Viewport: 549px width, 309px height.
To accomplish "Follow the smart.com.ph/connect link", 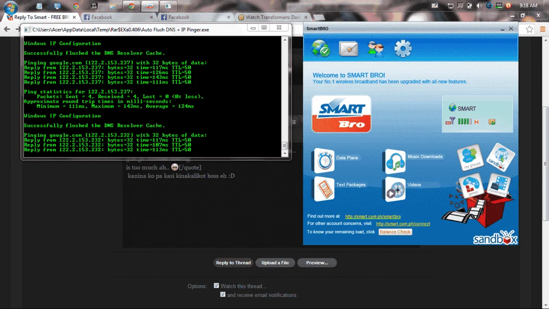I will click(403, 224).
